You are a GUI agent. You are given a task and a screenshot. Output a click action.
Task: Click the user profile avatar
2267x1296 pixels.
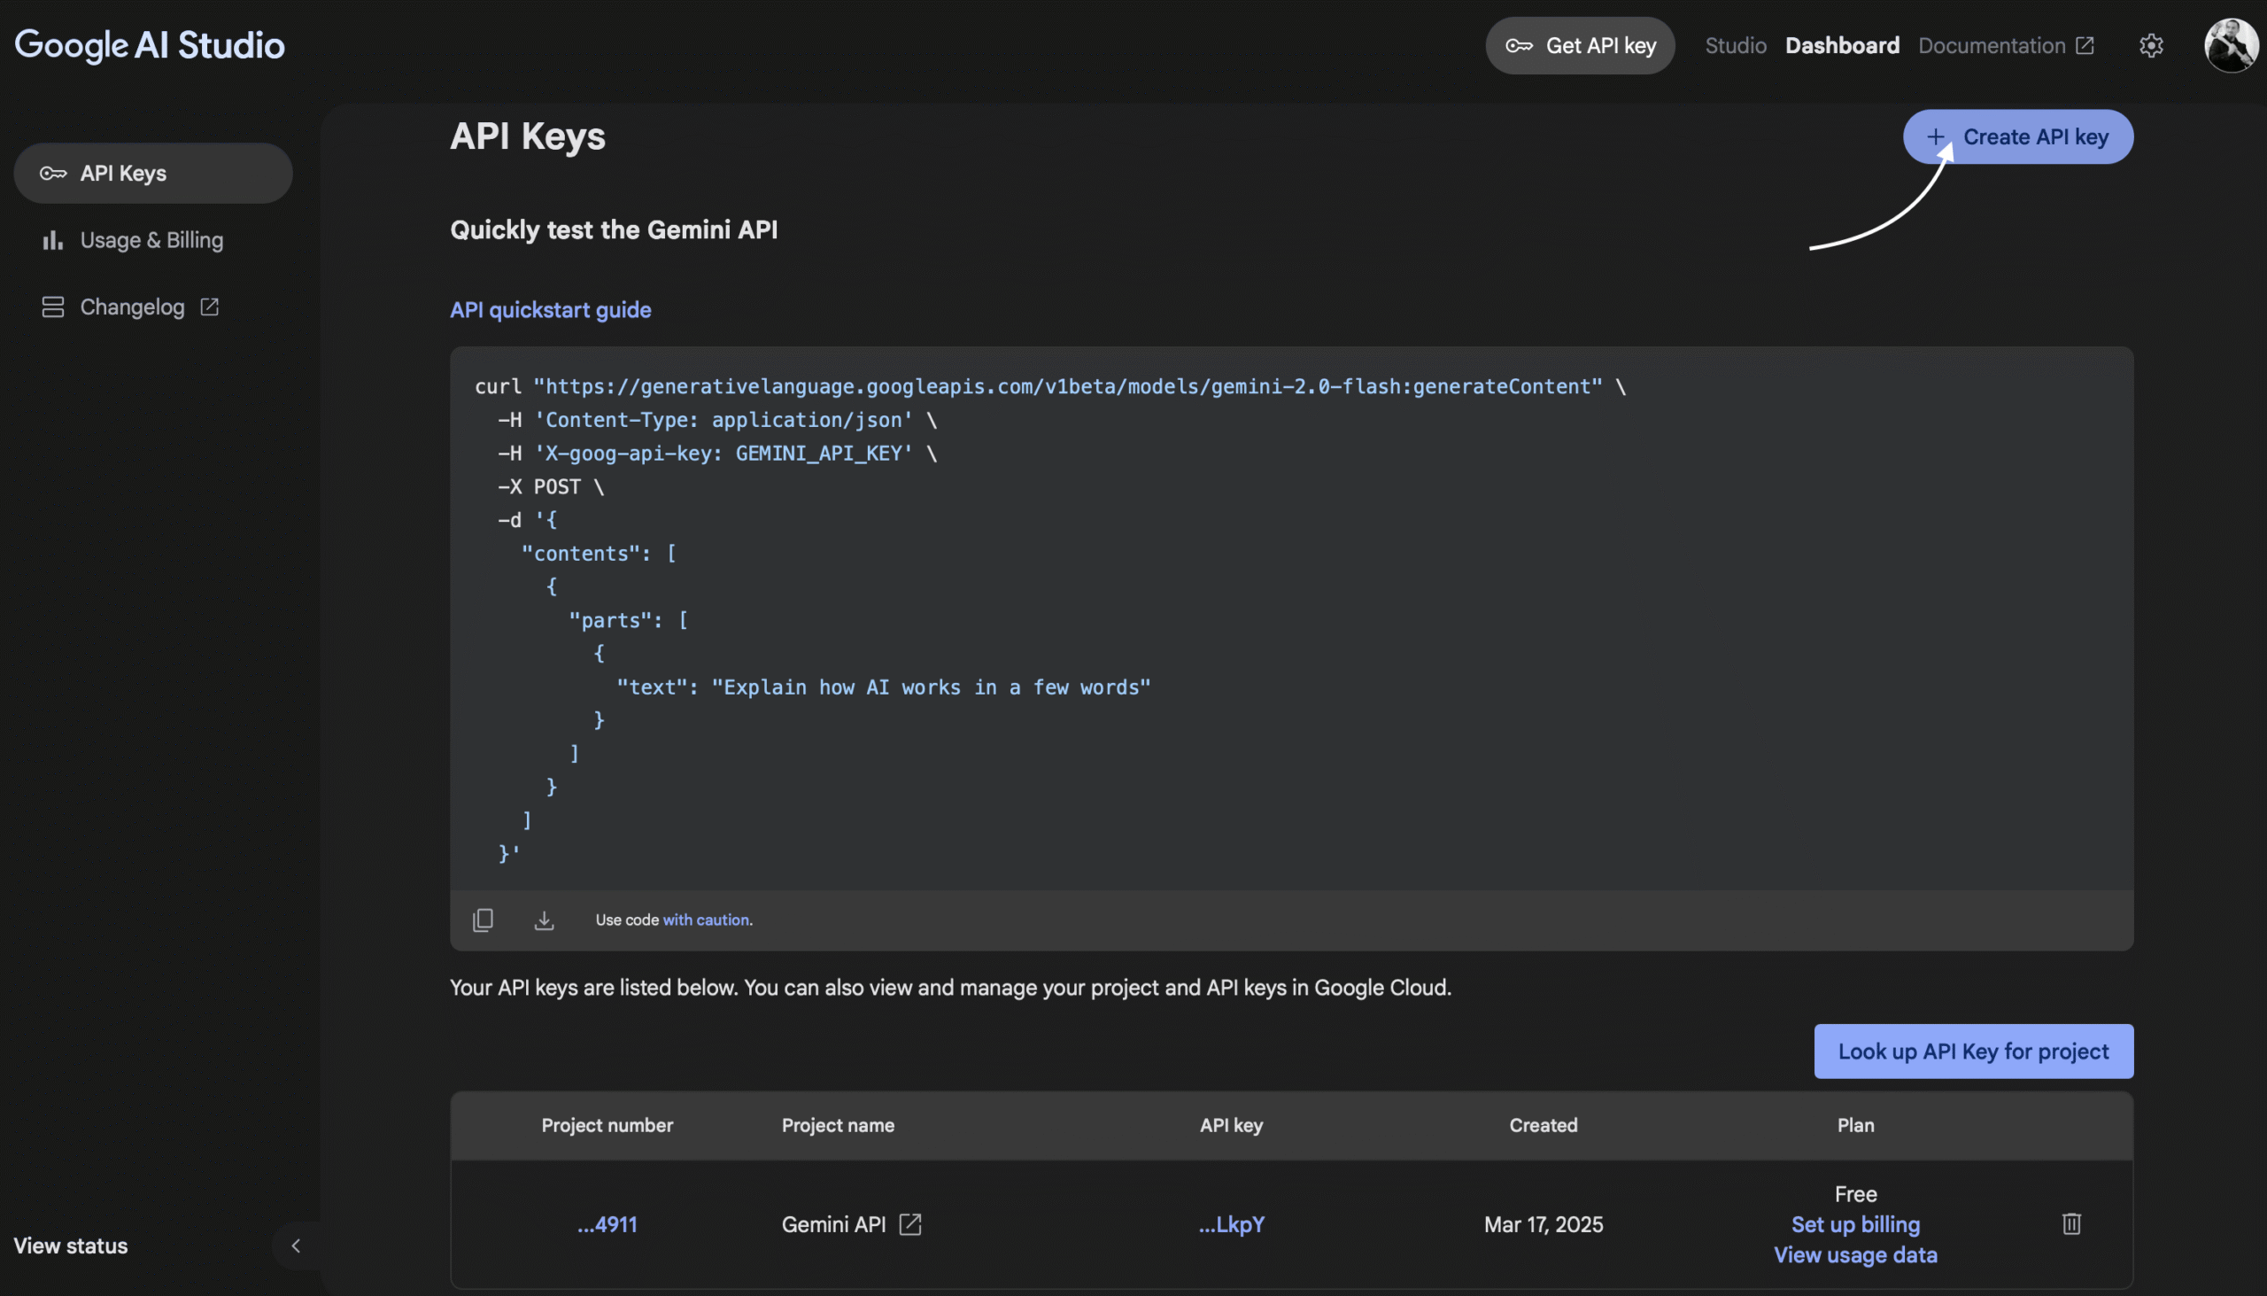[x=2230, y=45]
